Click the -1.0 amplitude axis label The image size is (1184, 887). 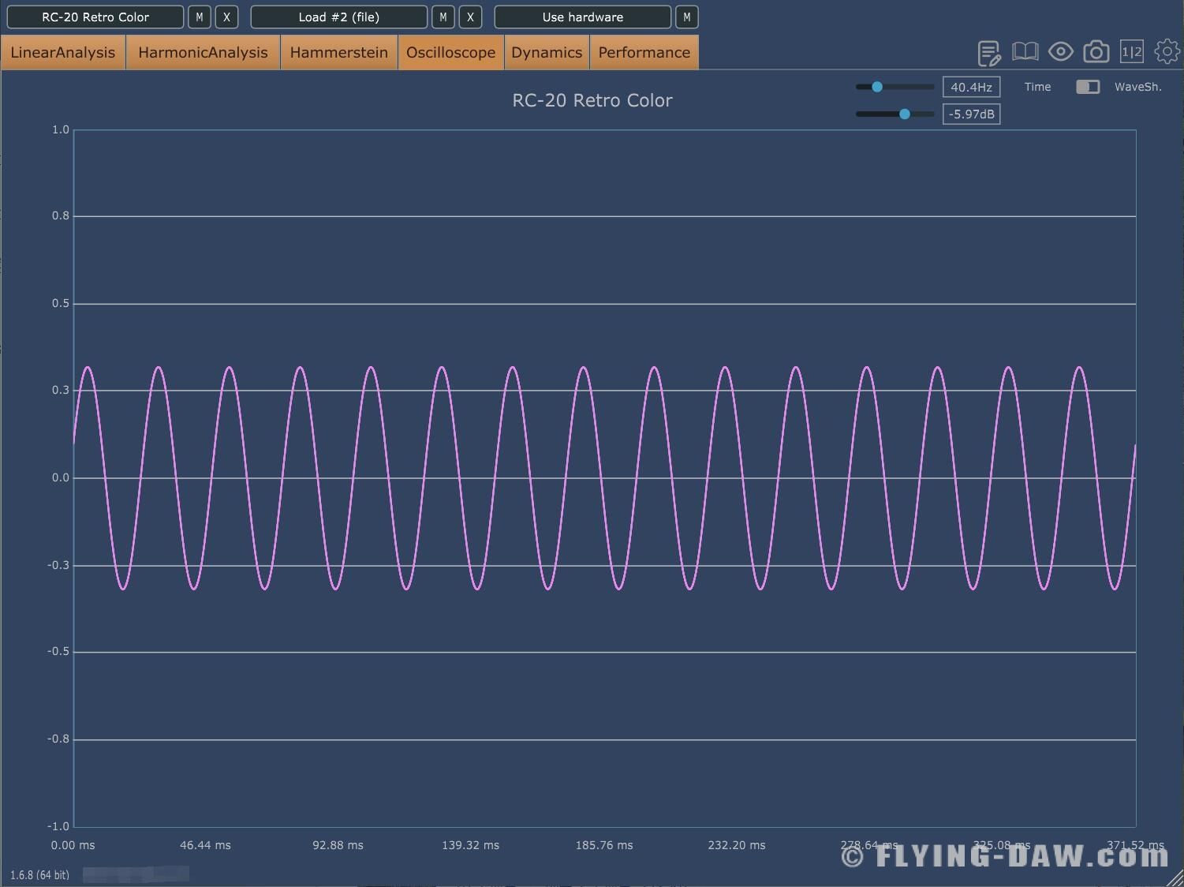(58, 826)
